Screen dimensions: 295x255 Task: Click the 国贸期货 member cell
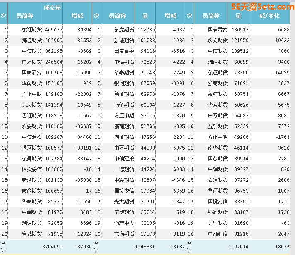[218, 159]
